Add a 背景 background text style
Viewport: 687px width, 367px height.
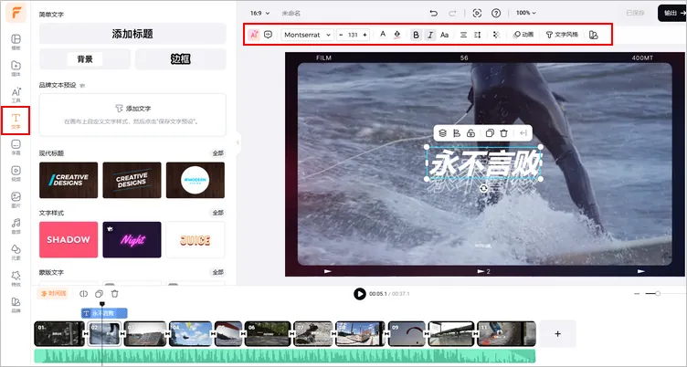(x=85, y=58)
